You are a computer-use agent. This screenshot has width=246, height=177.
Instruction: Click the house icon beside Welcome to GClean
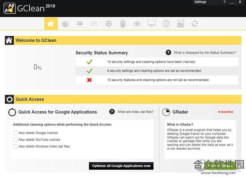pyautogui.click(x=9, y=40)
